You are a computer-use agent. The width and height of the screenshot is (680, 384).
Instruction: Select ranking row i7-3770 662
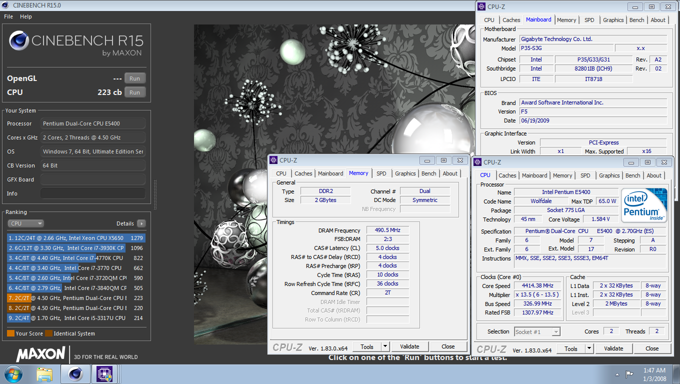coord(76,268)
